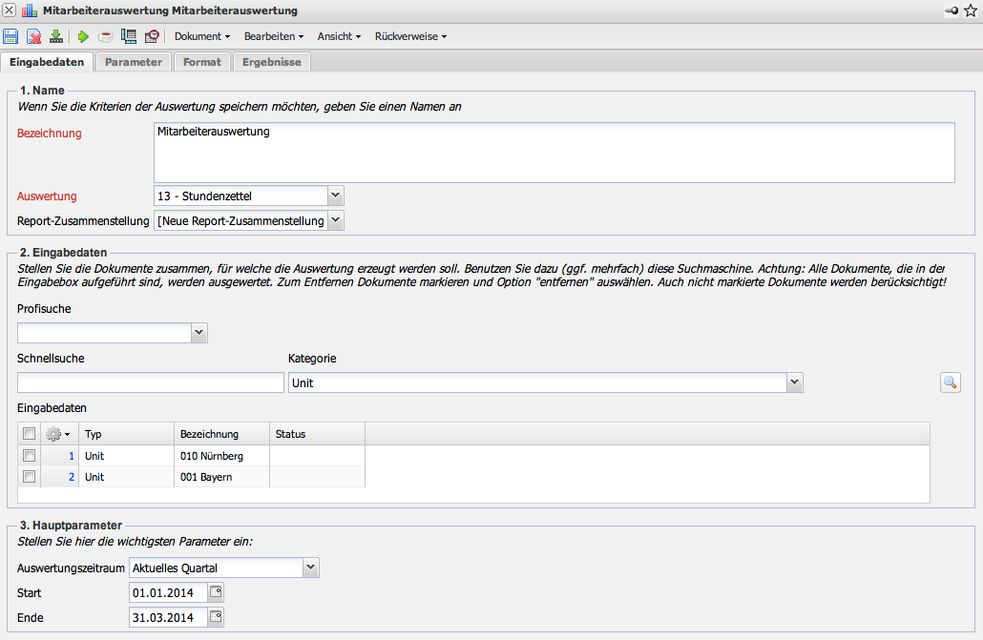Tick the checkbox for 010 Nürnberg row

pos(30,456)
